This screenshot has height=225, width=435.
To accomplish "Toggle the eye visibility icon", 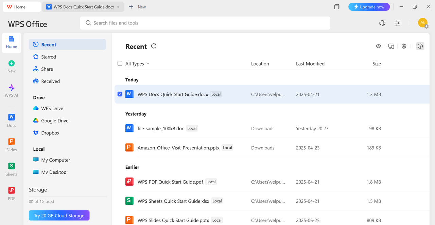I will tap(379, 46).
